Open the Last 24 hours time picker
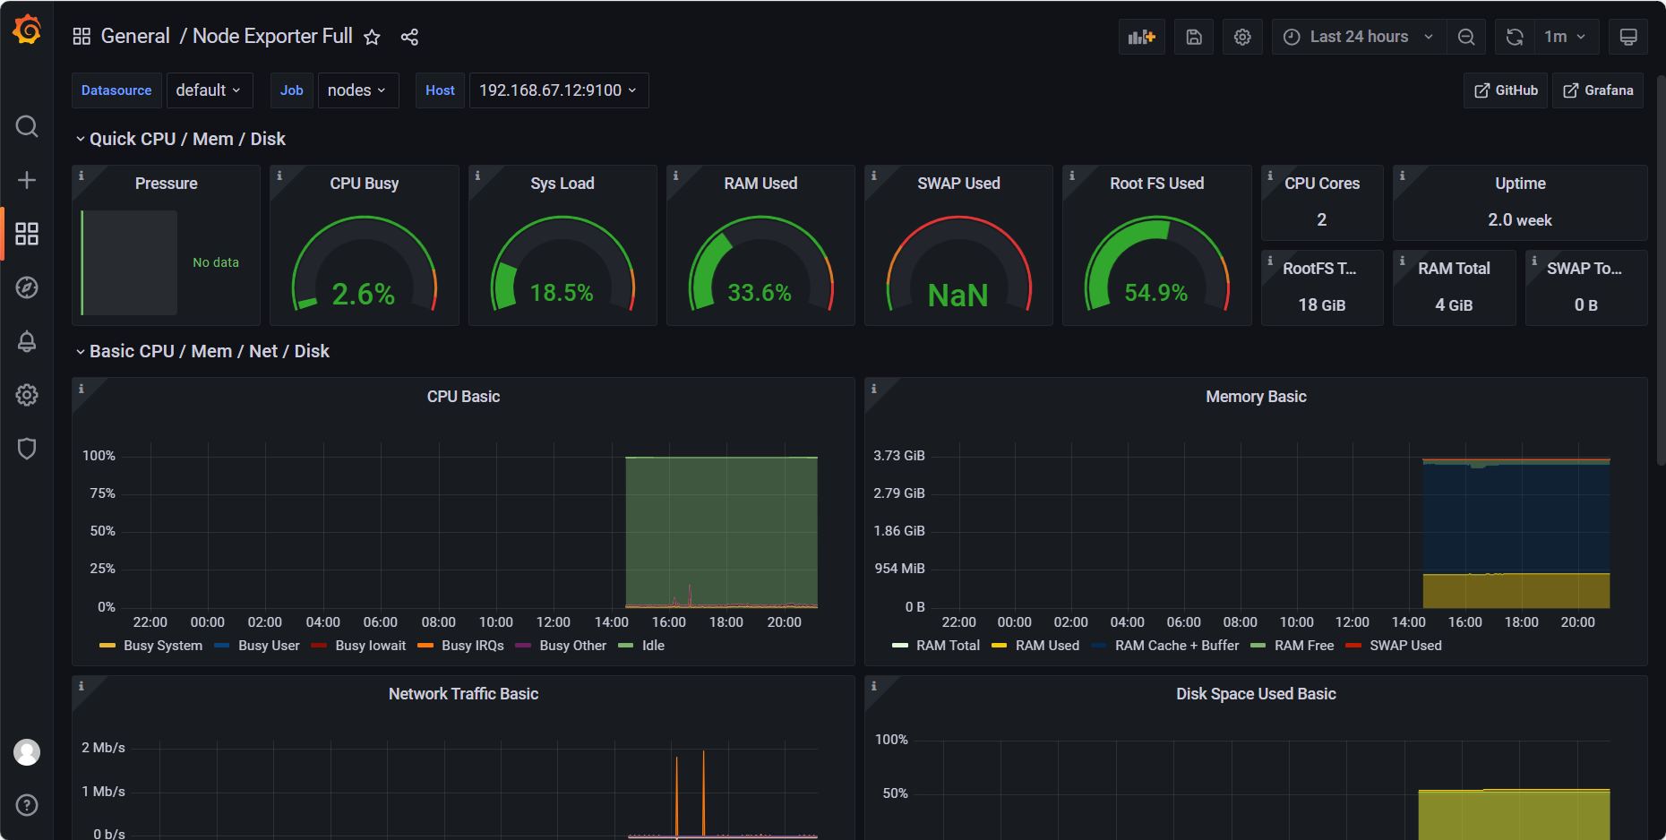This screenshot has width=1666, height=840. pyautogui.click(x=1359, y=37)
